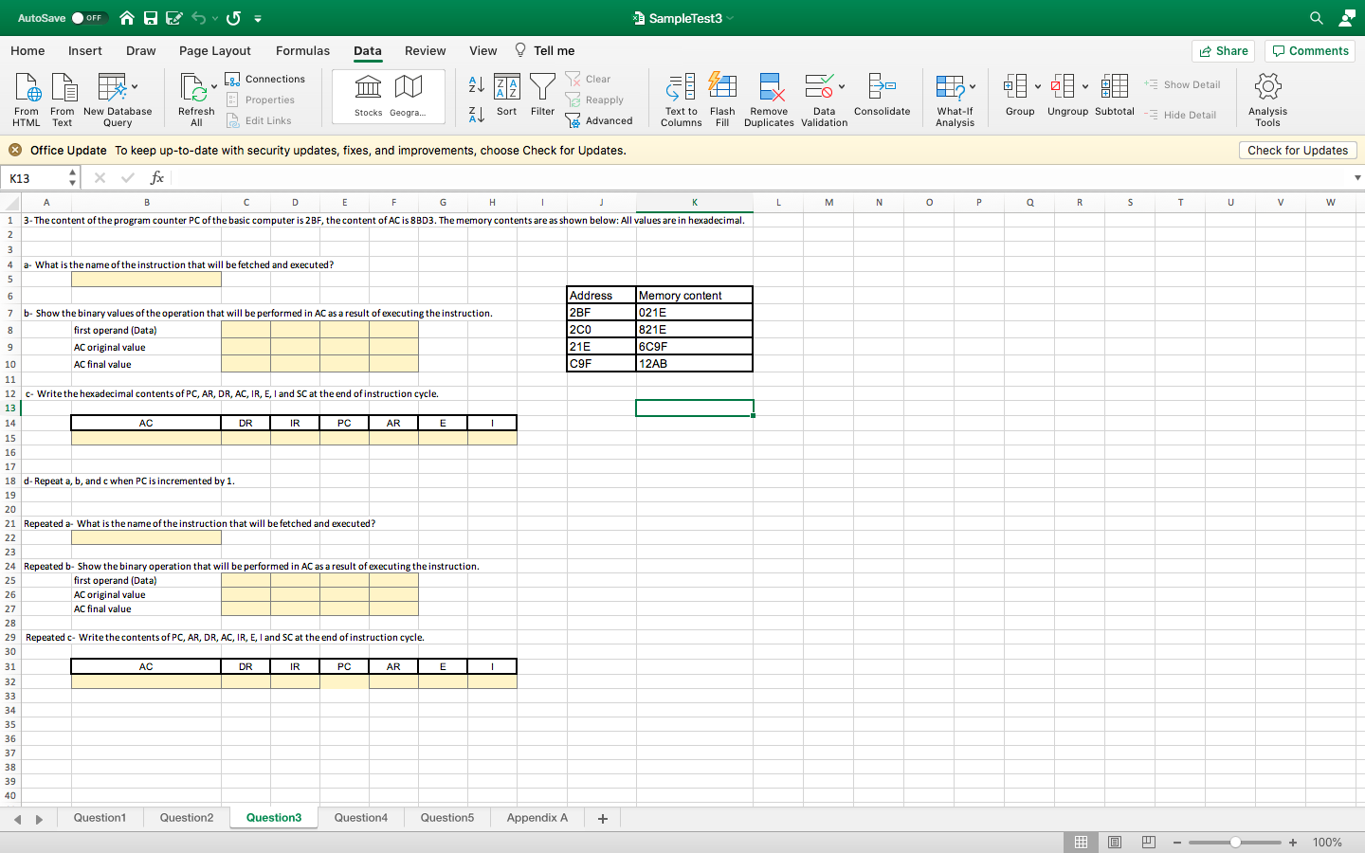Open the Page Layout tab

(x=215, y=50)
